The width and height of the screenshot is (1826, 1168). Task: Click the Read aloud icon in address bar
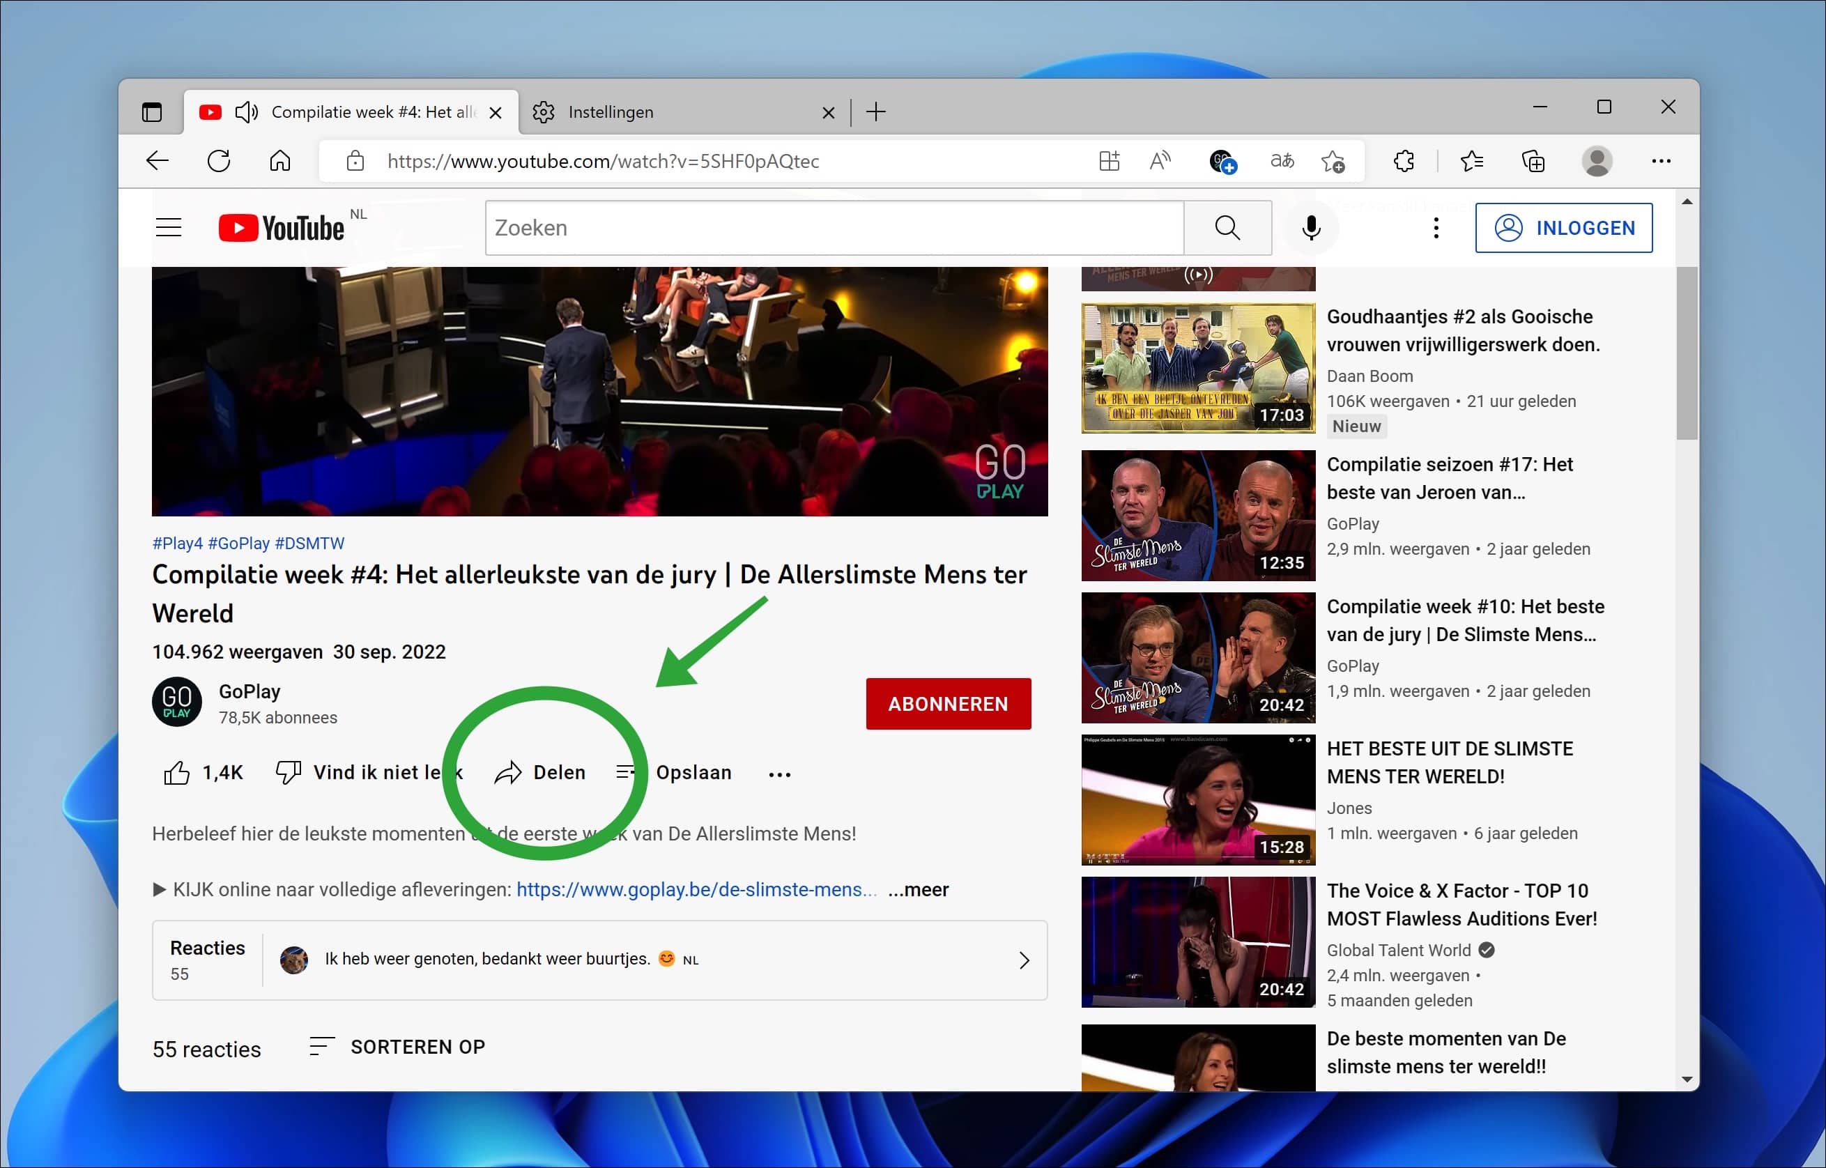1160,161
